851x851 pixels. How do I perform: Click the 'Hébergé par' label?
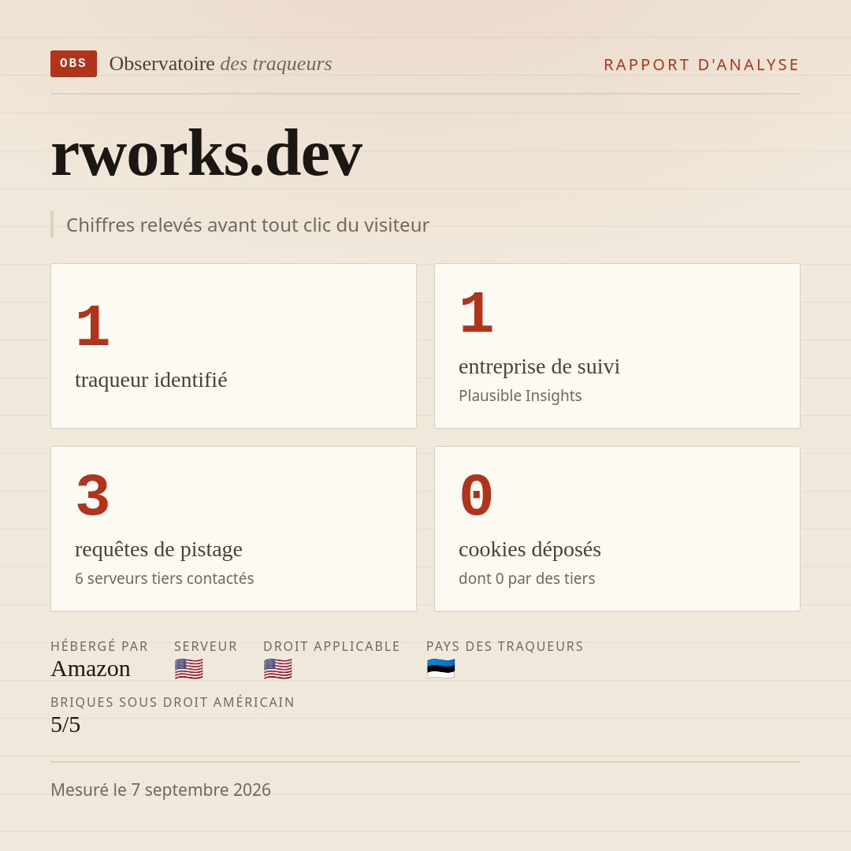(x=99, y=646)
